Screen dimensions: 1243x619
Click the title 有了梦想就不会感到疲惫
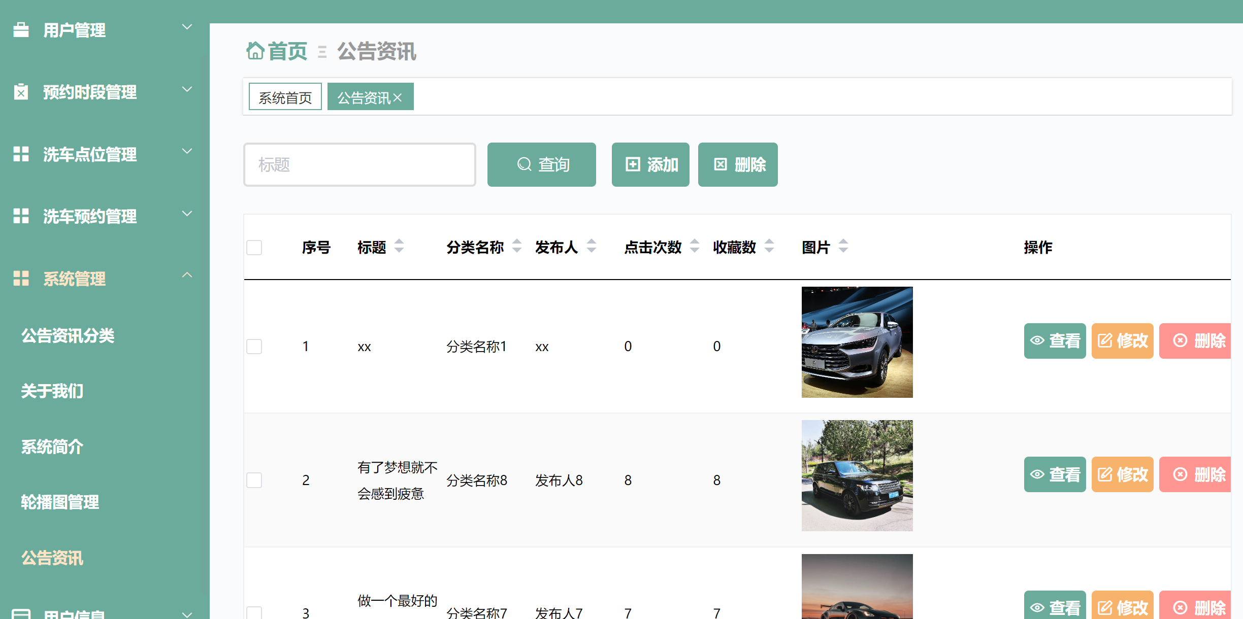[398, 480]
